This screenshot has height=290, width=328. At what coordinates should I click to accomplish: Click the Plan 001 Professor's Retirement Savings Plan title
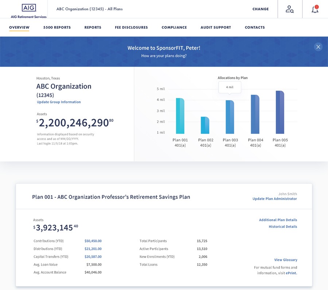[x=111, y=197]
